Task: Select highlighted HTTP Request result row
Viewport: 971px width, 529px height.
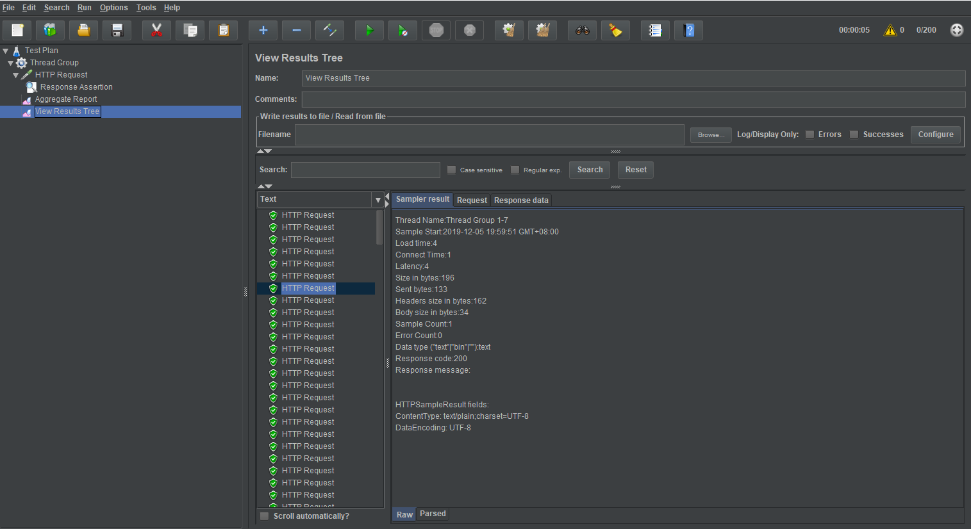Action: pyautogui.click(x=316, y=288)
